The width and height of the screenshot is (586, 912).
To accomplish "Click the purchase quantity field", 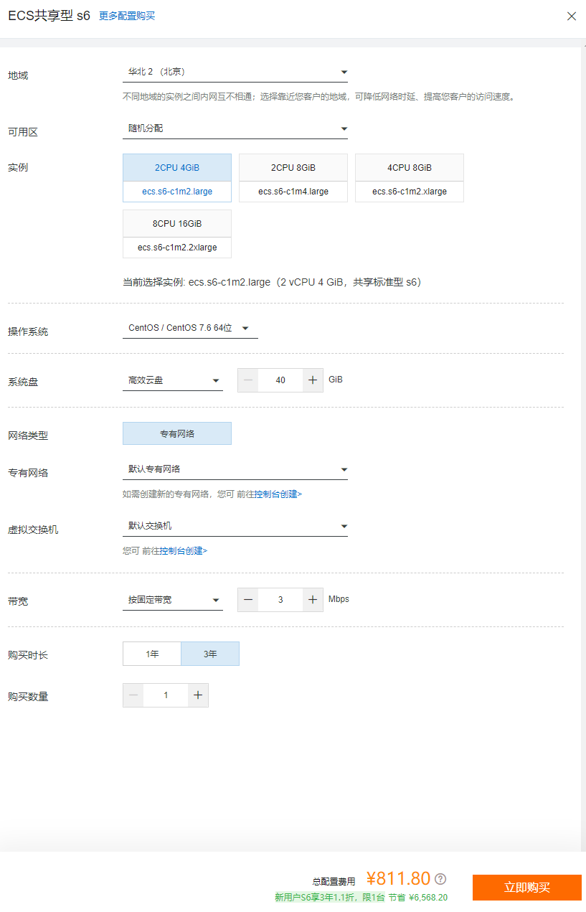I will click(166, 695).
